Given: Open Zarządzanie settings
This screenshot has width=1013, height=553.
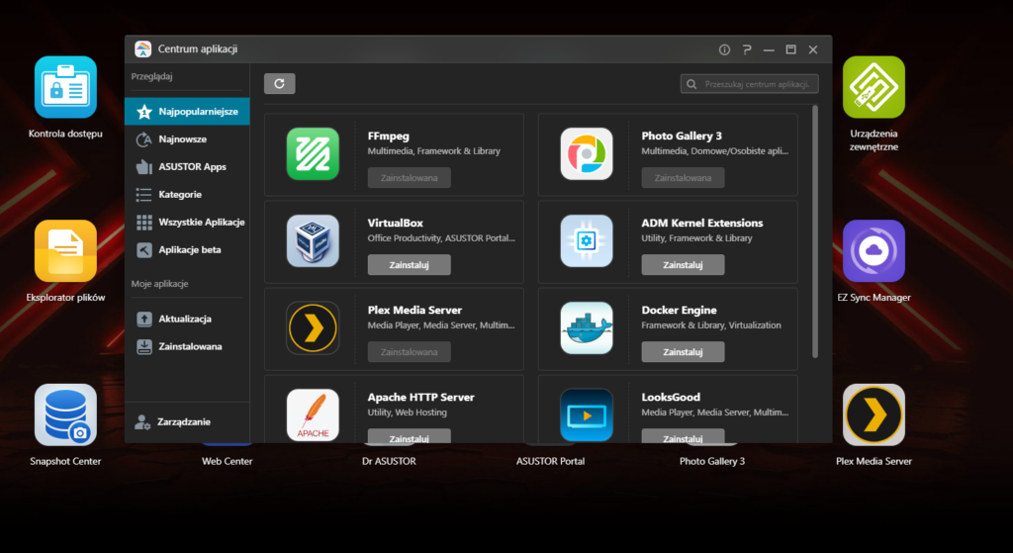Looking at the screenshot, I should point(187,421).
